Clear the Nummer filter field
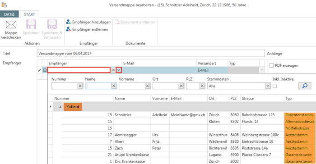 tap(80, 86)
